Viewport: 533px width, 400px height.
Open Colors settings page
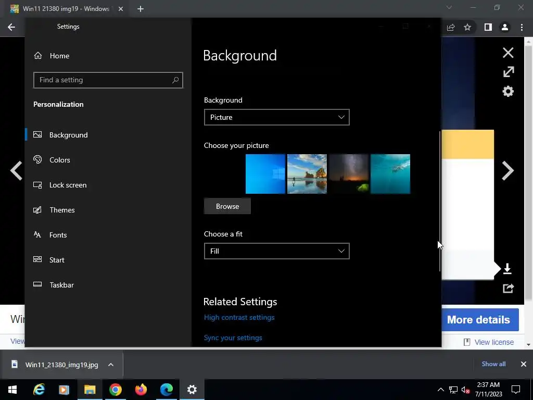(59, 160)
